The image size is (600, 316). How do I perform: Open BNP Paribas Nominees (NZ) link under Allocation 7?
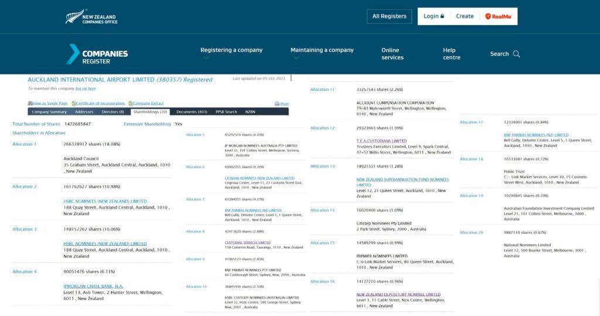click(x=253, y=210)
